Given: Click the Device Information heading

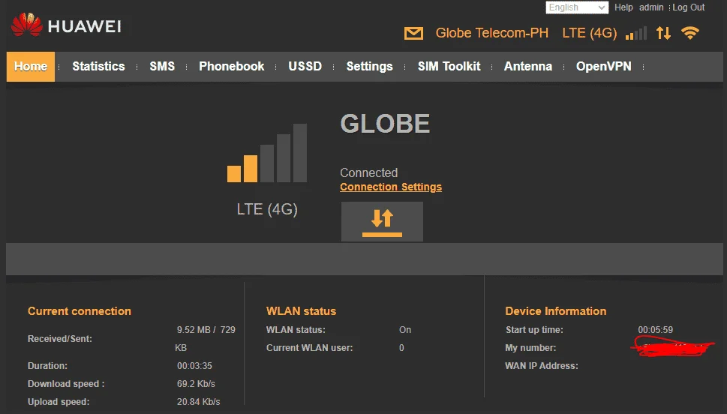Looking at the screenshot, I should 555,311.
